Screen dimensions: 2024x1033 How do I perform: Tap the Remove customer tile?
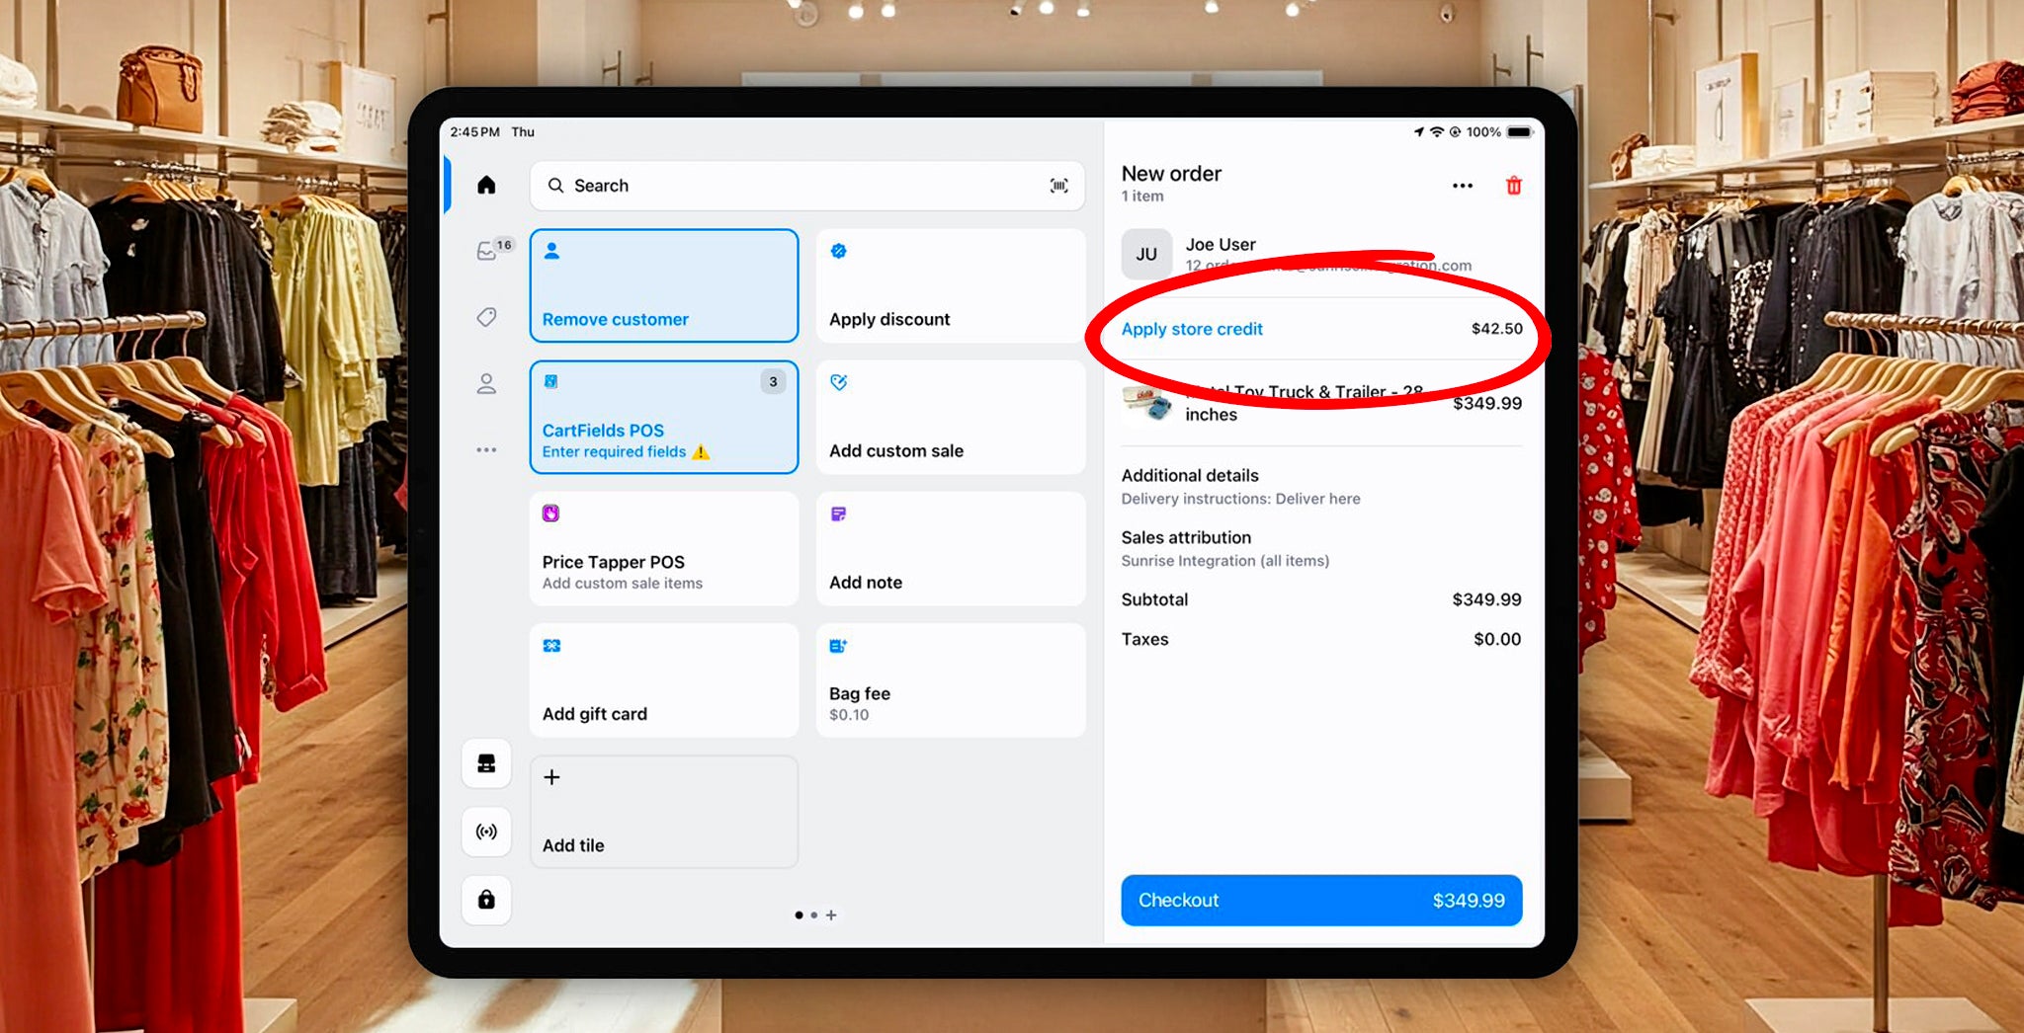[663, 286]
